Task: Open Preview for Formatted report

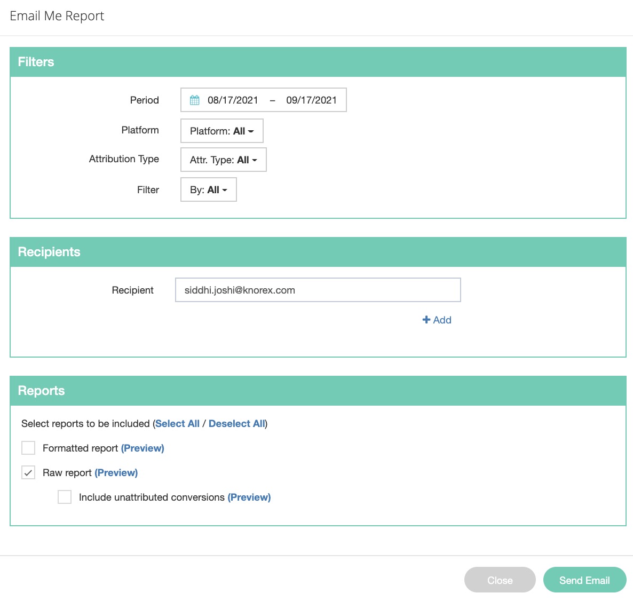Action: 143,448
